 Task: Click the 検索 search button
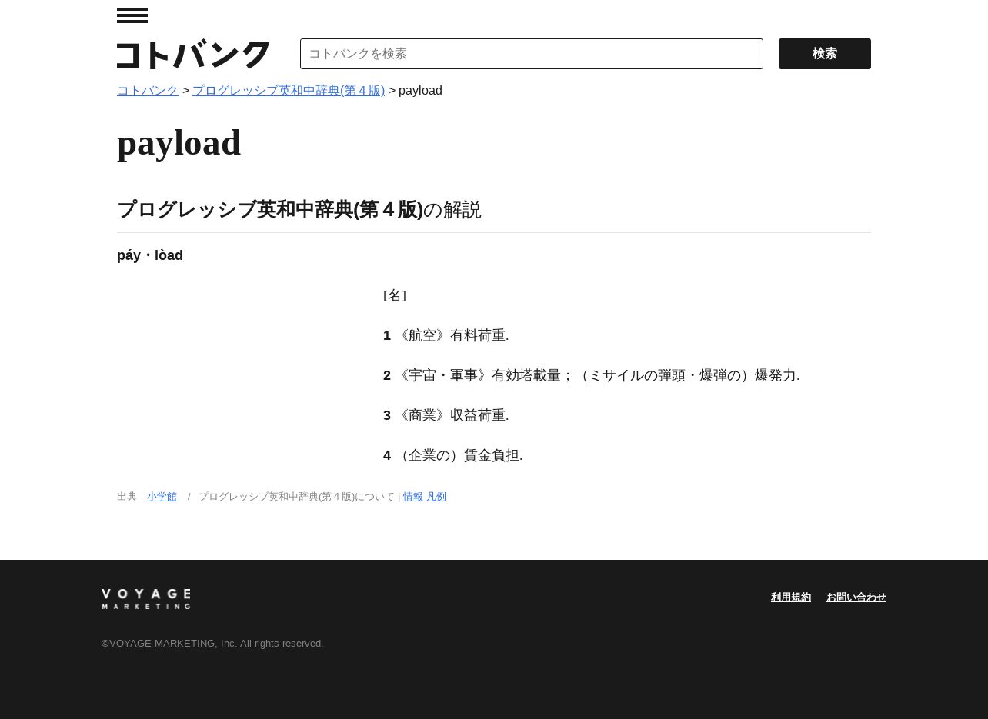point(825,54)
